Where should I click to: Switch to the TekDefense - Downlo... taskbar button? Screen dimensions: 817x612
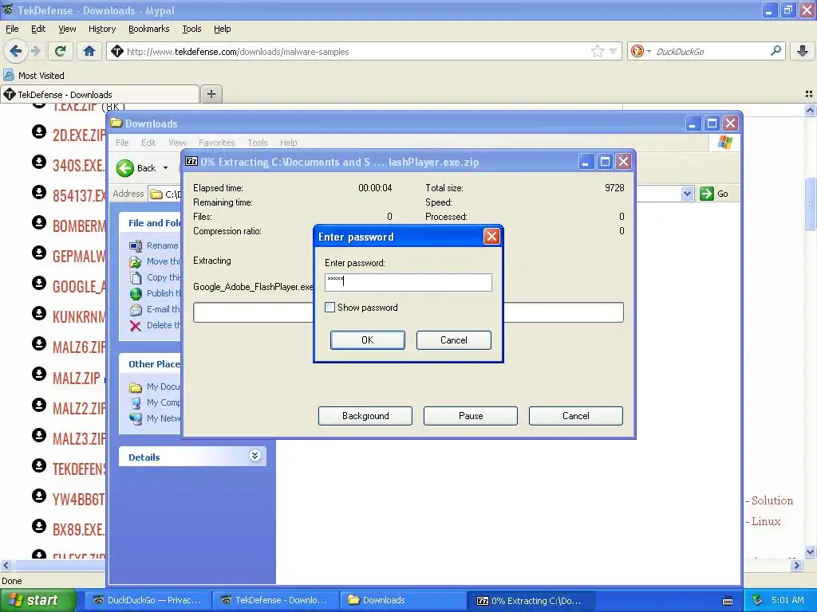click(275, 600)
